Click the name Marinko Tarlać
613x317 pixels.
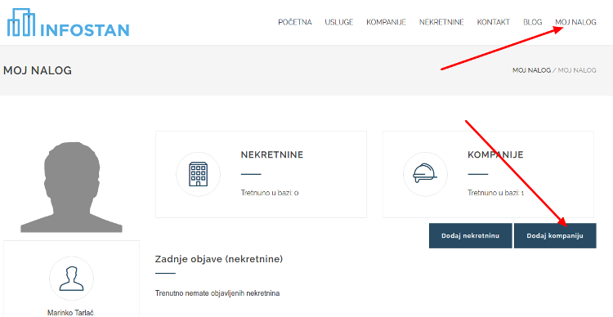pos(71,313)
